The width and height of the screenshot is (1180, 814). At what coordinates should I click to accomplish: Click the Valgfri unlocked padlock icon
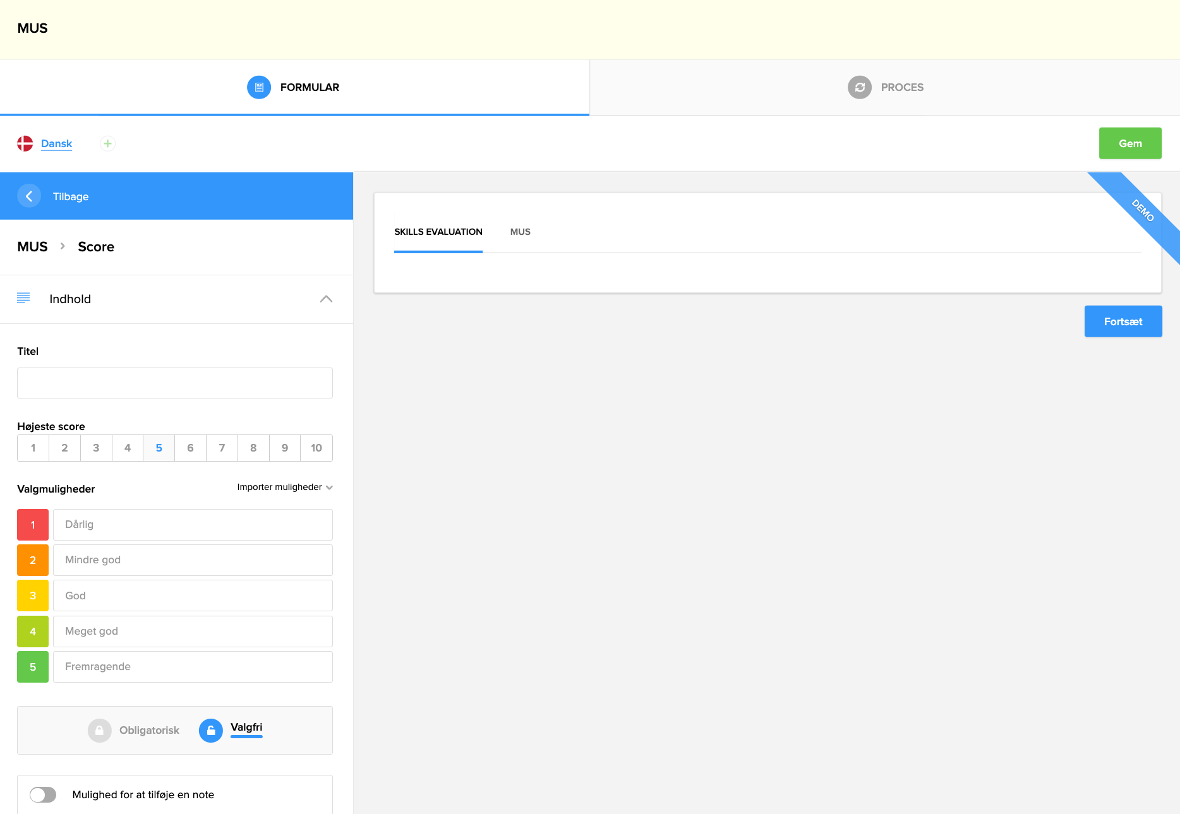210,731
